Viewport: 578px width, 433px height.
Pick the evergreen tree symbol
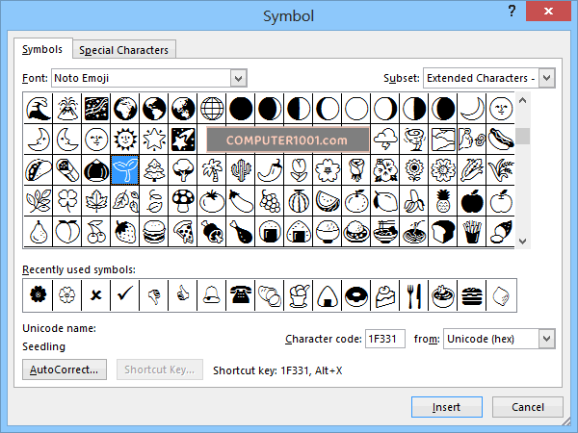pos(154,170)
